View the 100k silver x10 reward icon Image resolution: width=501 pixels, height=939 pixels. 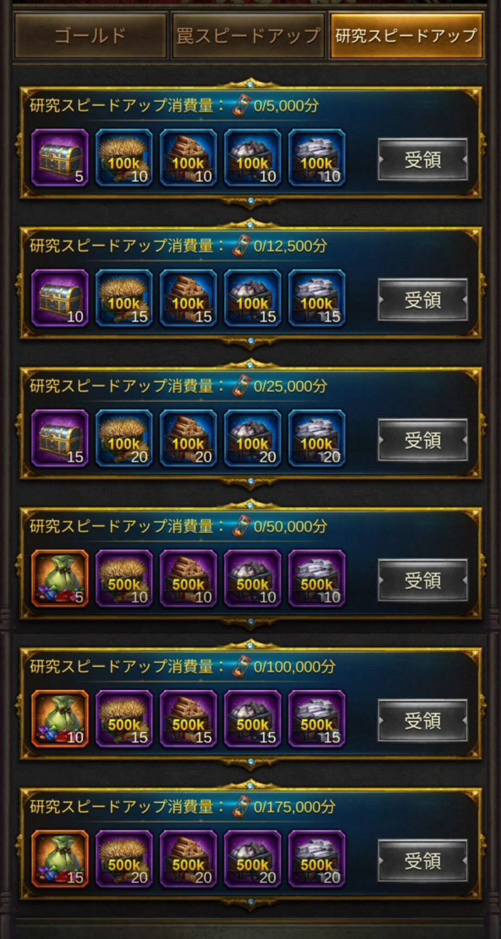point(317,158)
